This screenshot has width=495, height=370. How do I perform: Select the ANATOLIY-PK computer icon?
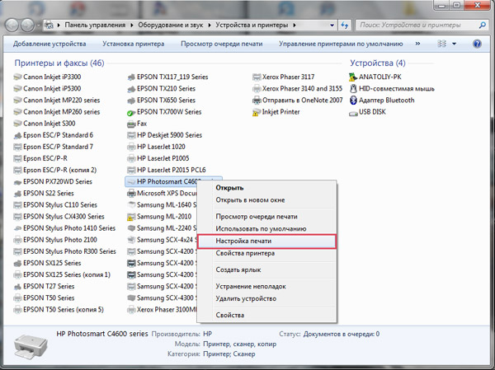click(x=353, y=77)
